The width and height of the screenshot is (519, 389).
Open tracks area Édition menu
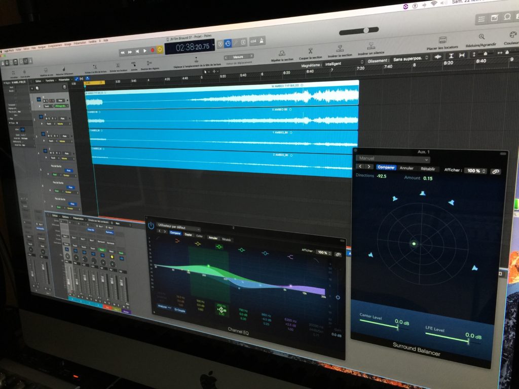[38, 81]
